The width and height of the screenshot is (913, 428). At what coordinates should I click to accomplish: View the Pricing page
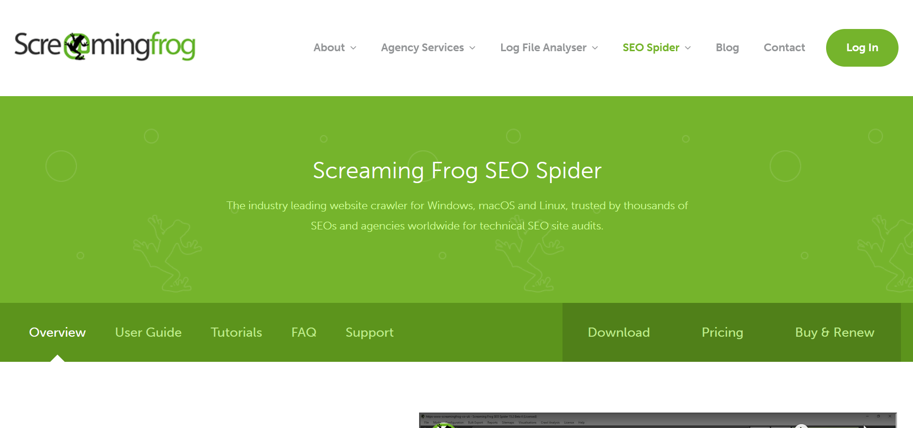pyautogui.click(x=722, y=333)
